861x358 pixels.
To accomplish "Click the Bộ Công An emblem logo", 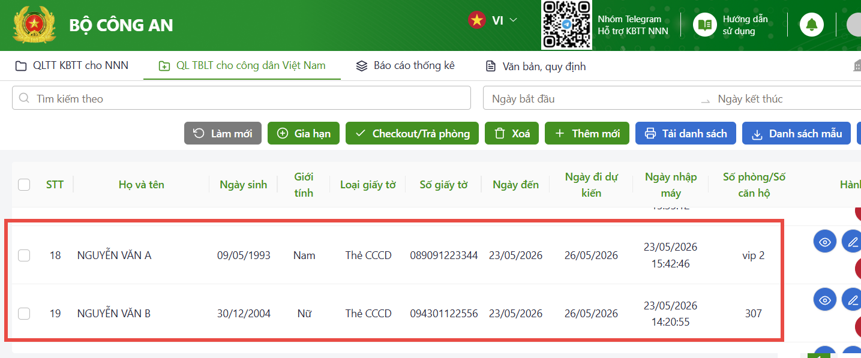I will click(34, 25).
